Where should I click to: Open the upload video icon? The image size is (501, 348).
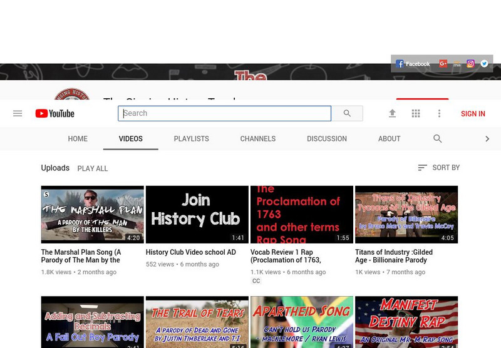click(393, 113)
